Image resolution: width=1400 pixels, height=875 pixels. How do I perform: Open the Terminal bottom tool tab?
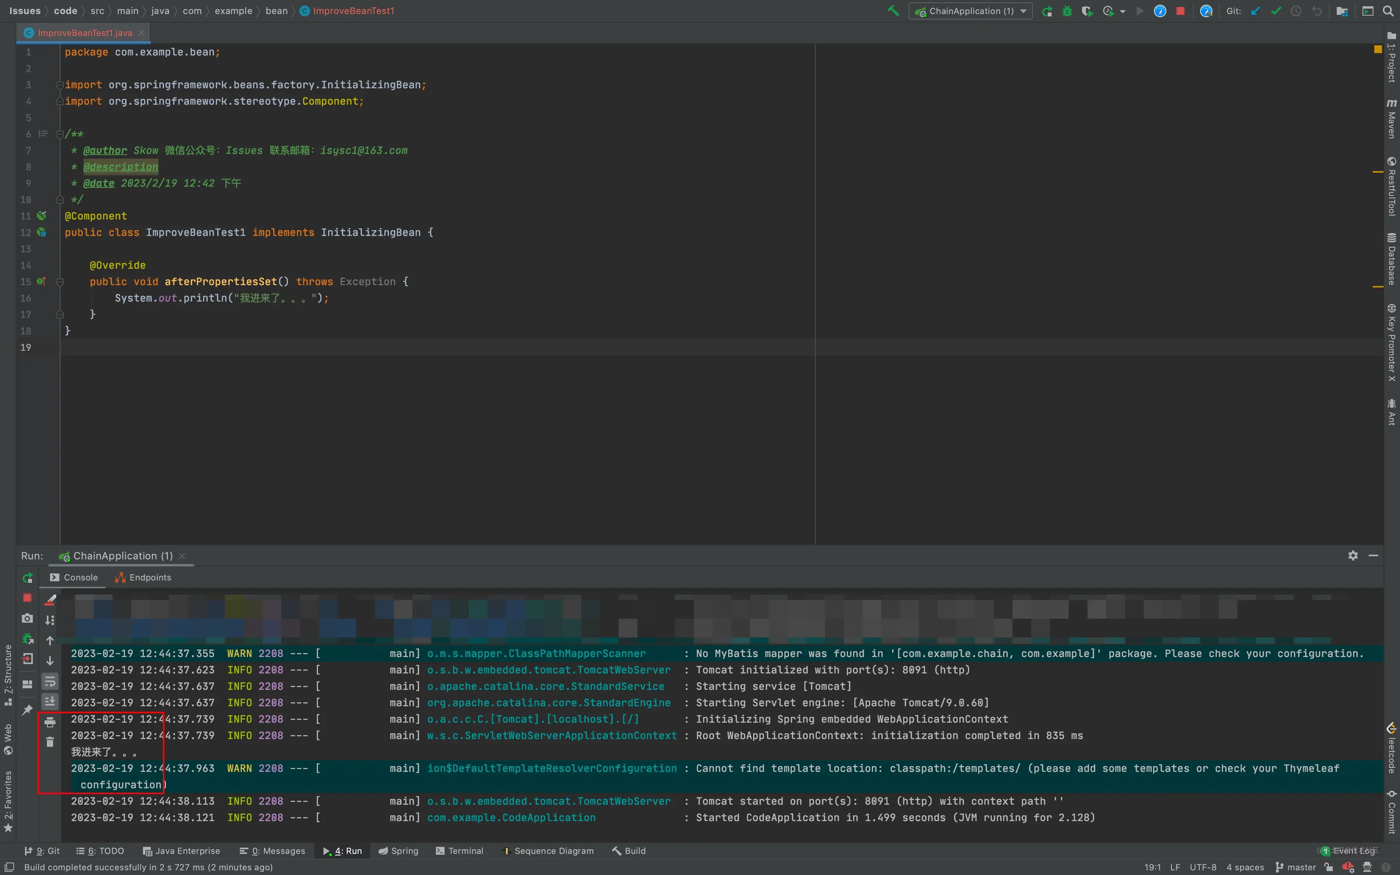(x=459, y=851)
